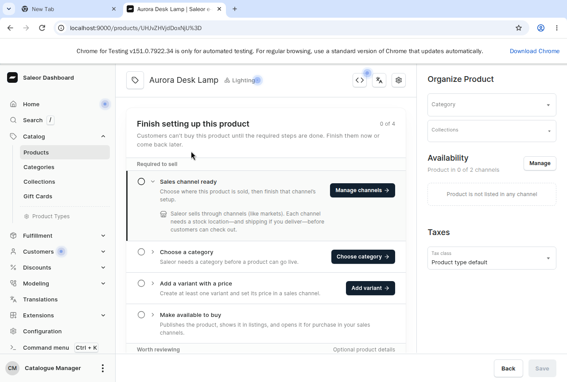Open the translate product icon button

tap(379, 80)
